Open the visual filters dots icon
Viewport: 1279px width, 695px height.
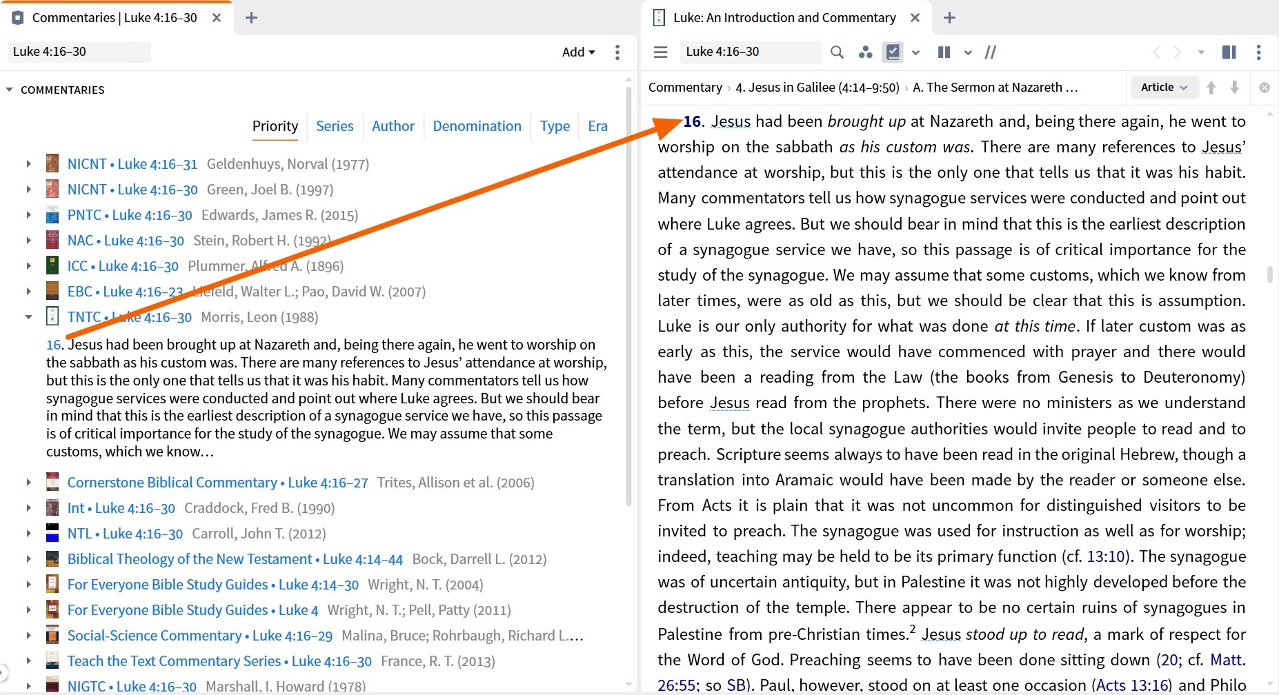click(x=865, y=52)
